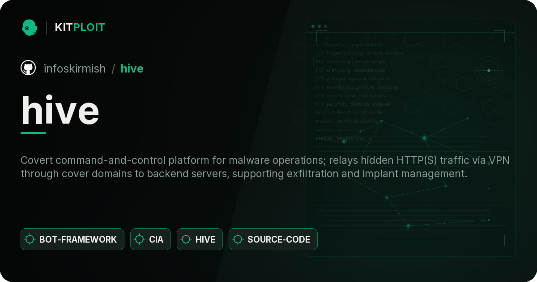The height and width of the screenshot is (282, 537).
Task: Click 'access: restricted' terminal line
Action: coord(340,130)
